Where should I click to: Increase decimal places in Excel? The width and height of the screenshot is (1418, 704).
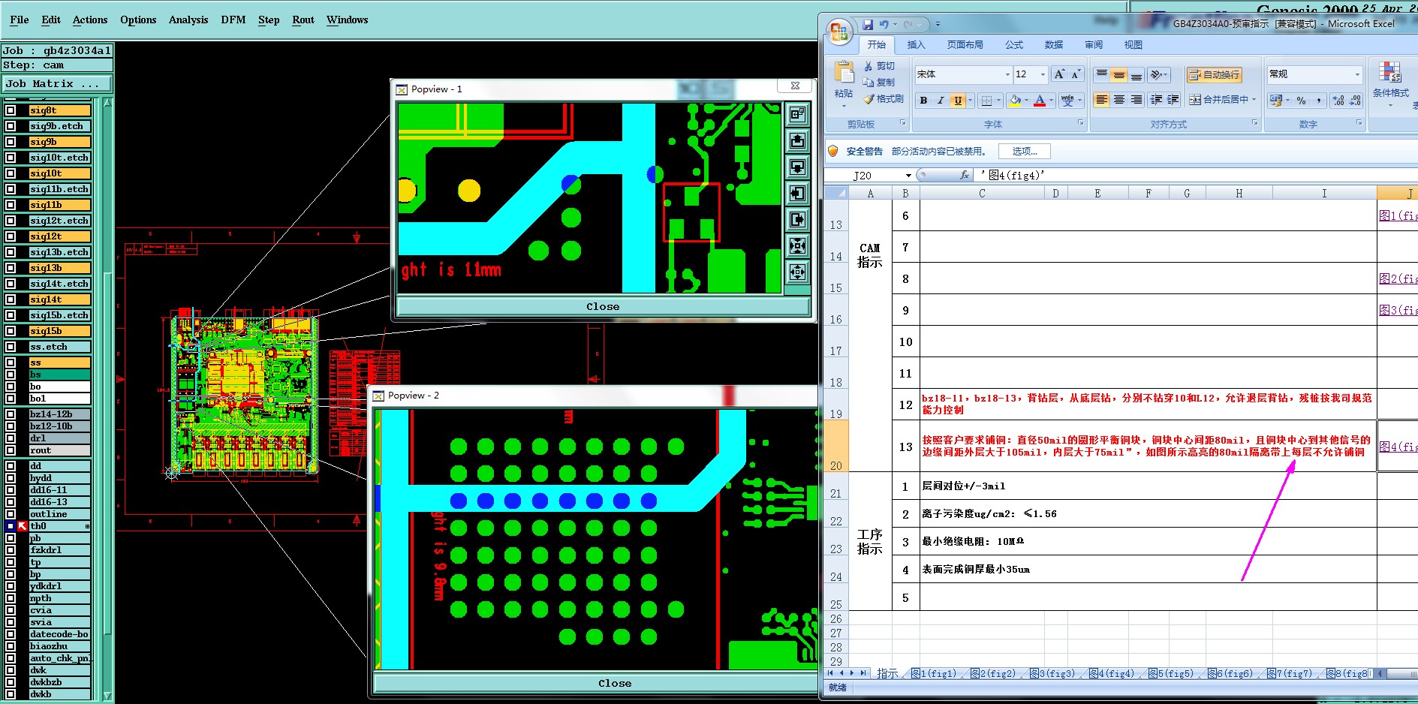[1338, 100]
